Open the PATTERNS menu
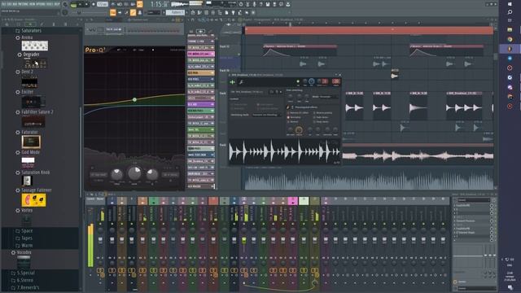Image resolution: width=521 pixels, height=293 pixels. click(x=23, y=4)
